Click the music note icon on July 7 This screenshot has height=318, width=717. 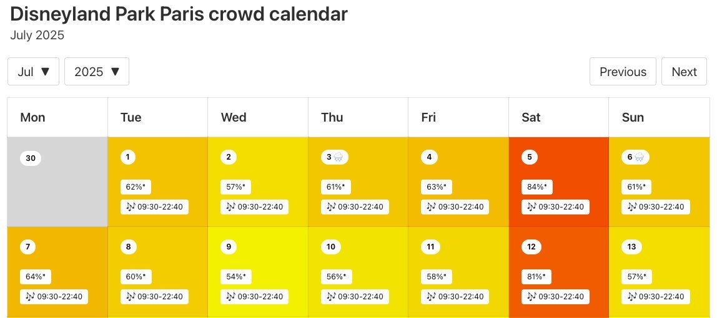pos(30,297)
